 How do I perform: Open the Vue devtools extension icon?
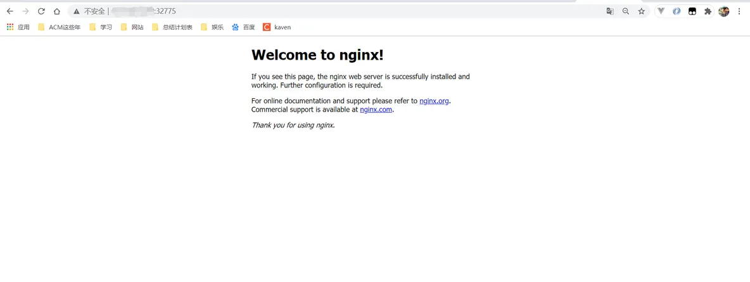(661, 11)
